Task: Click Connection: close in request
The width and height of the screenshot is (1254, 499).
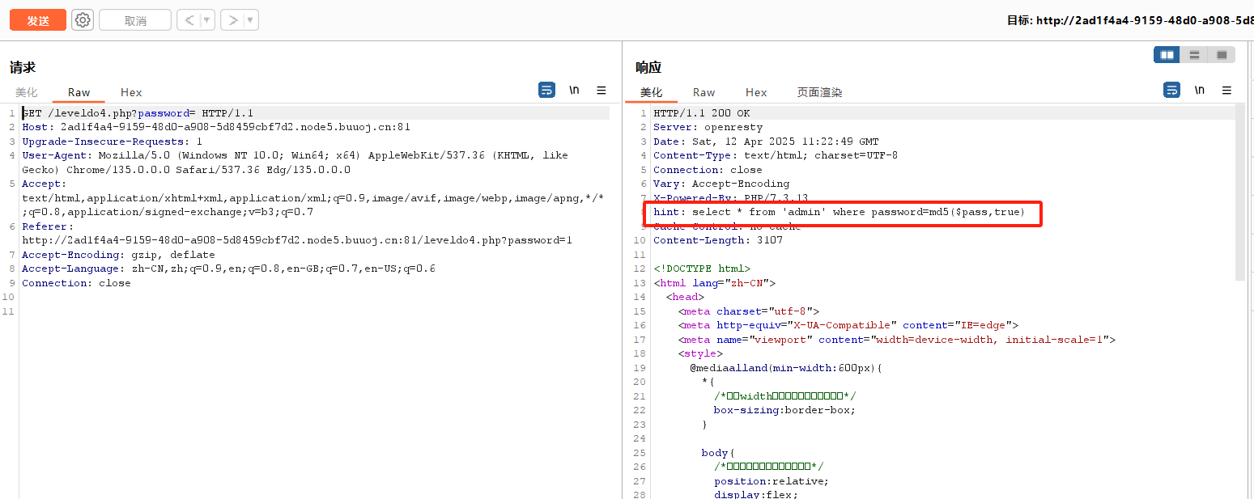Action: point(76,283)
